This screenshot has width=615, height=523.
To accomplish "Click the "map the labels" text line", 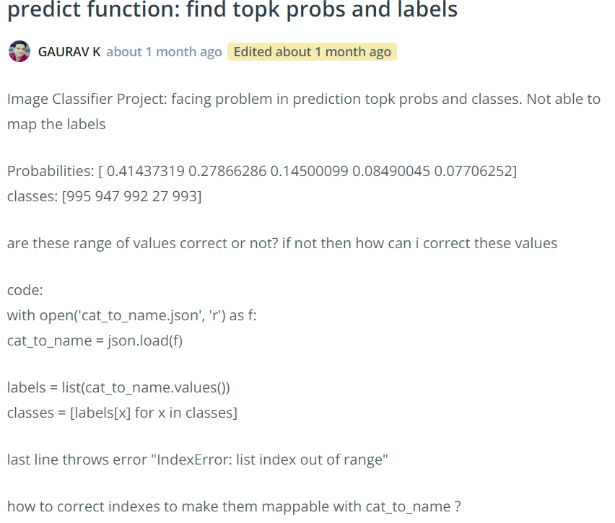I will tap(56, 124).
